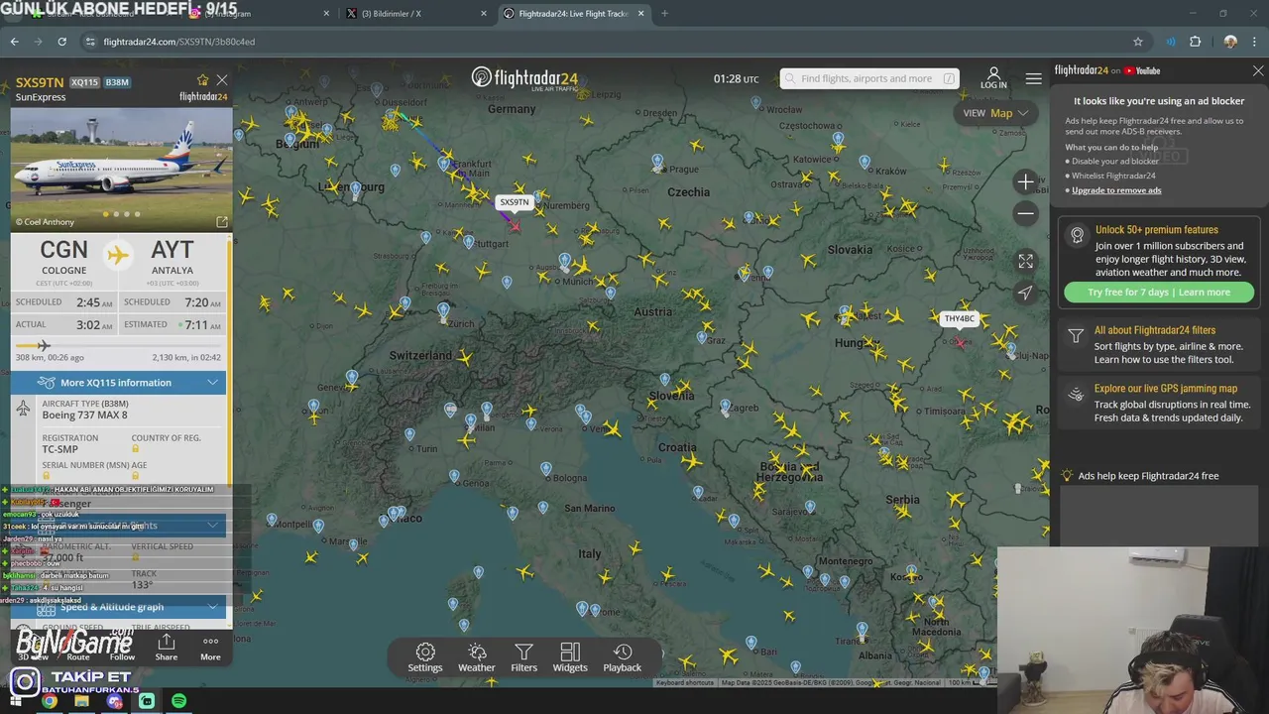1269x714 pixels.
Task: Open Upgrade to remove ads link
Action: point(1116,190)
